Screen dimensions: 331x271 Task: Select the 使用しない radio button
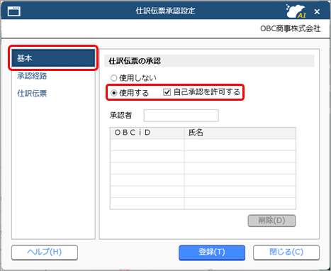click(114, 78)
